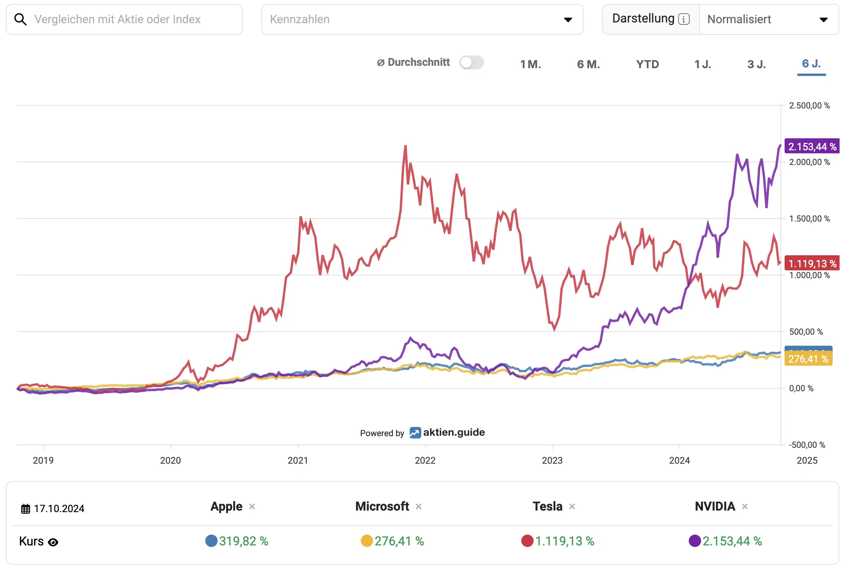Viewport: 845px width, 571px height.
Task: Click the yellow Microsoft color dot
Action: (x=367, y=541)
